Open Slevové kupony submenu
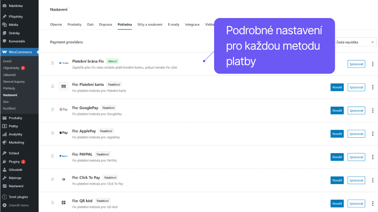This screenshot has height=212, width=378. point(14,81)
